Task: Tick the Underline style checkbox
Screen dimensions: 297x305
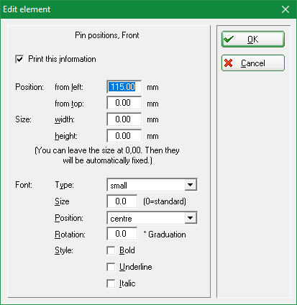Action: click(x=111, y=267)
